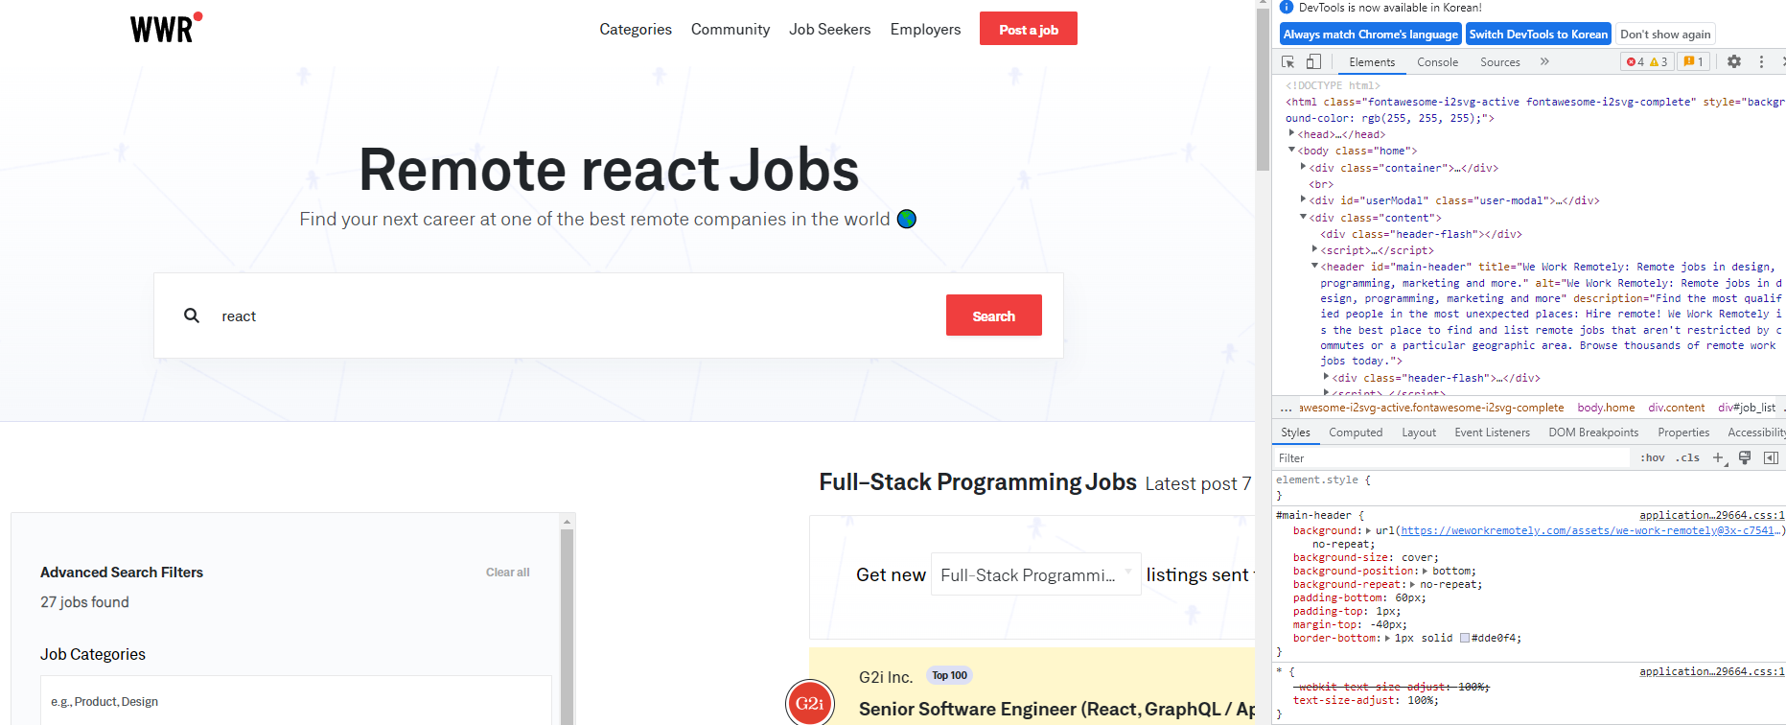
Task: Click the WWR logo
Action: [x=166, y=28]
